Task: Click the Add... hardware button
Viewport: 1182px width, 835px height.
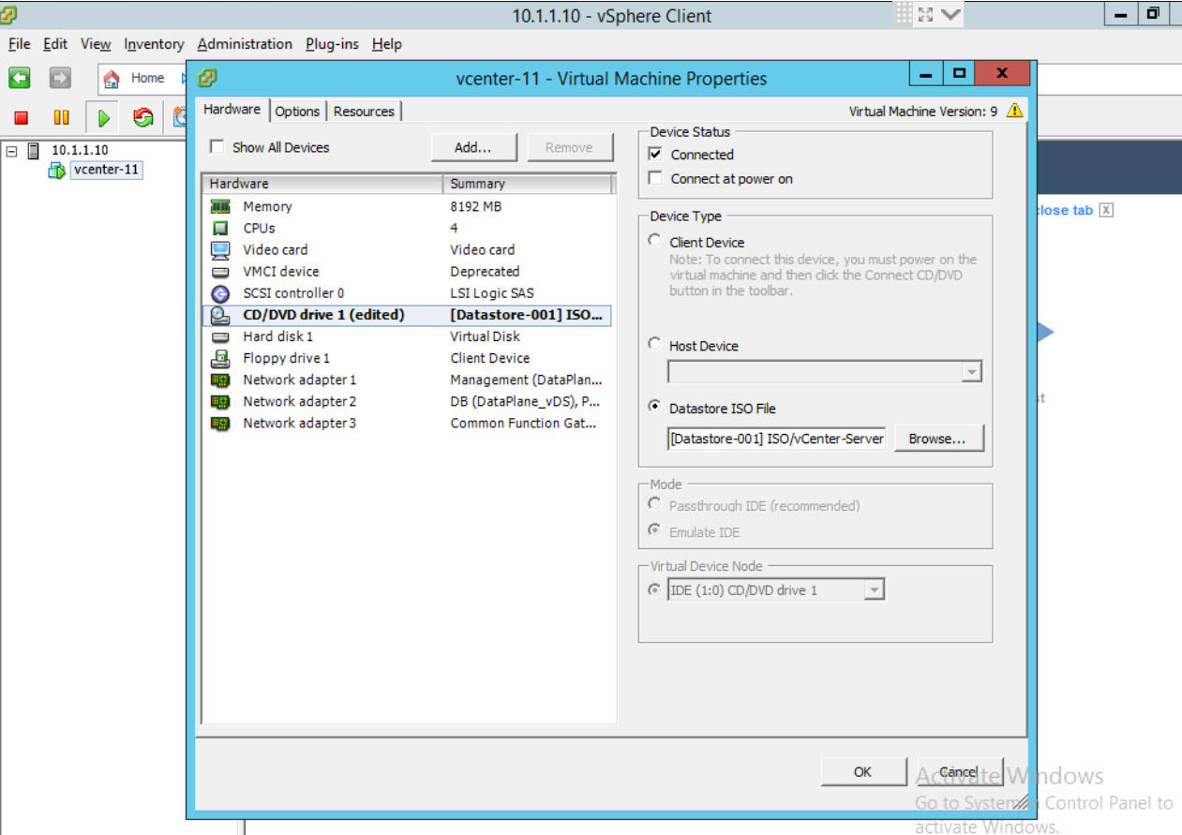Action: point(473,147)
